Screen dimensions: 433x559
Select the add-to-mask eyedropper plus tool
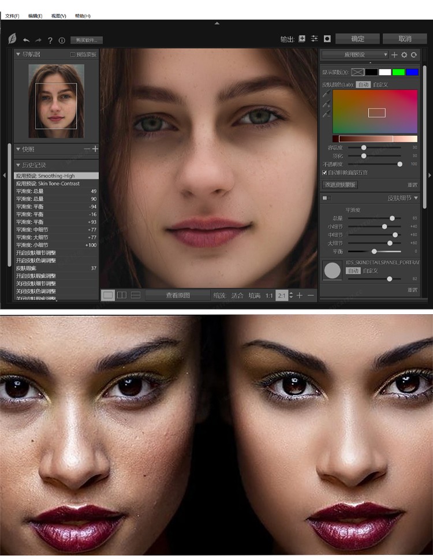point(326,104)
